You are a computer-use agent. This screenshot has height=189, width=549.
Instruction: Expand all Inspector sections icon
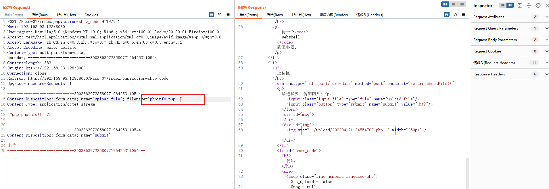pos(520,5)
